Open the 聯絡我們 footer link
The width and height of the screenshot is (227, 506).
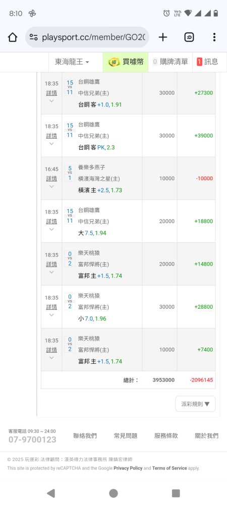pyautogui.click(x=85, y=436)
